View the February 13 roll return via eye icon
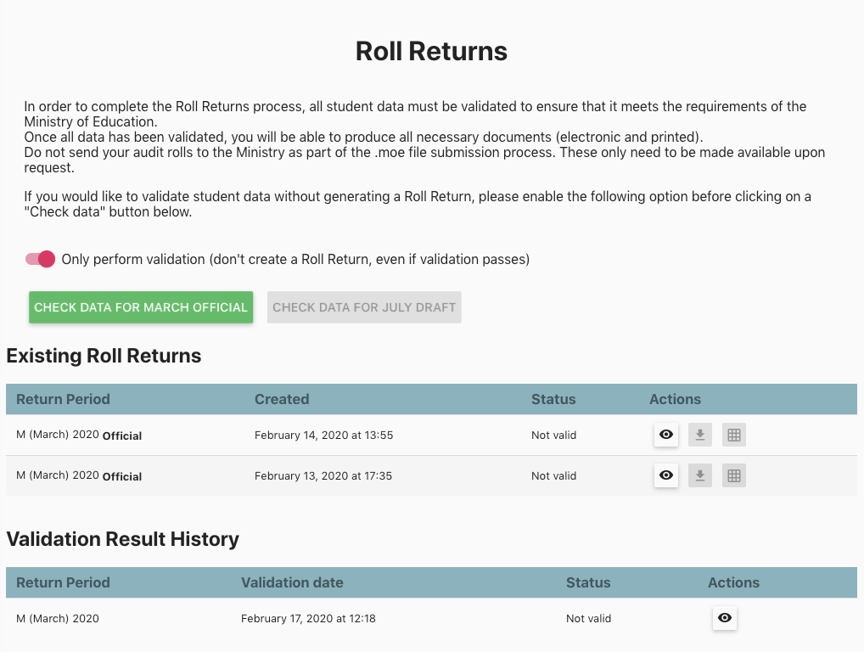Image resolution: width=864 pixels, height=652 pixels. pos(666,475)
